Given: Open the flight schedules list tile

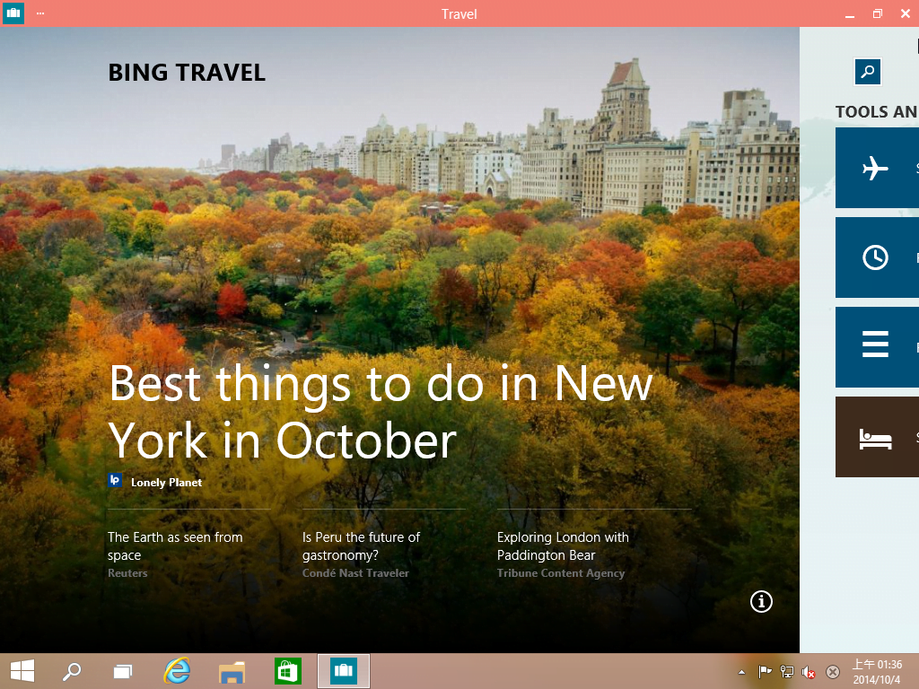Looking at the screenshot, I should click(x=877, y=347).
